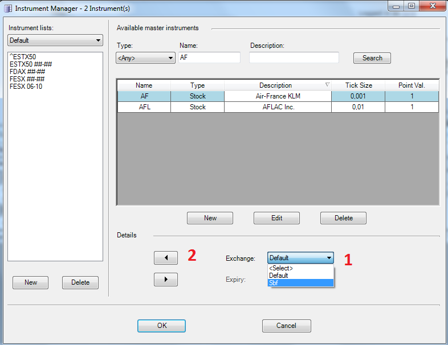Click the left arrow add-instrument button
The height and width of the screenshot is (345, 448).
[x=166, y=258]
